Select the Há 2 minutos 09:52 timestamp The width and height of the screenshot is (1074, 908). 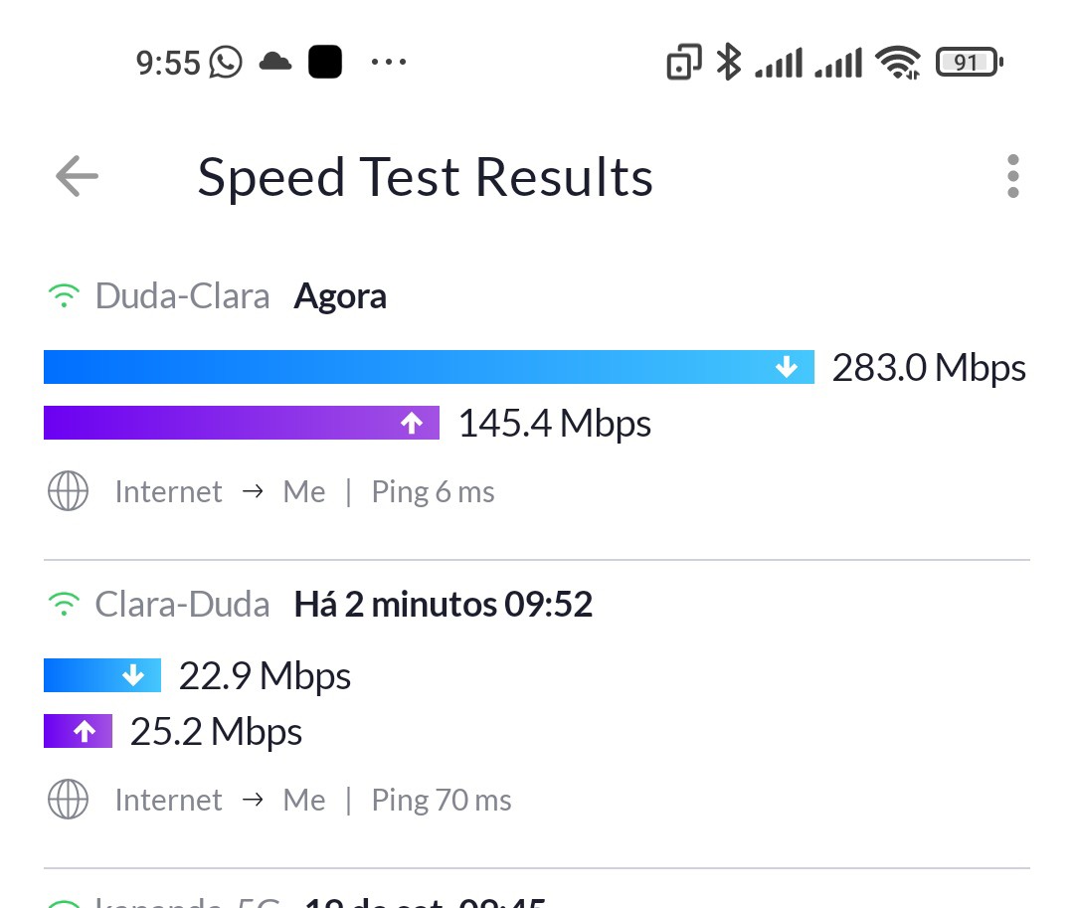(444, 605)
